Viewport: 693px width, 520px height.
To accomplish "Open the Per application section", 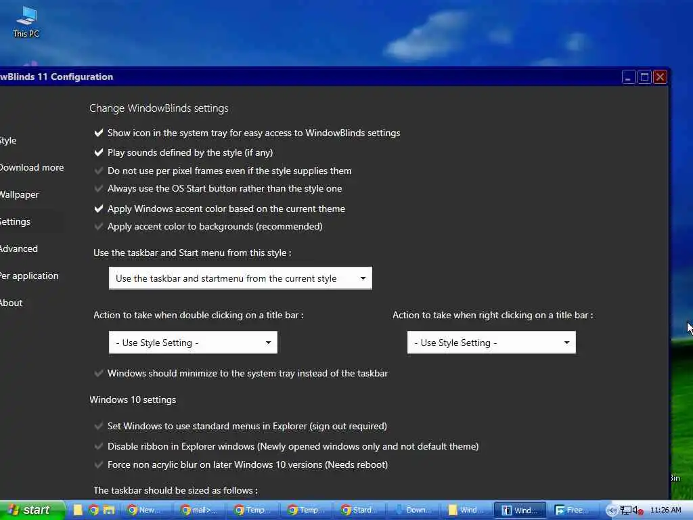I will tap(29, 276).
